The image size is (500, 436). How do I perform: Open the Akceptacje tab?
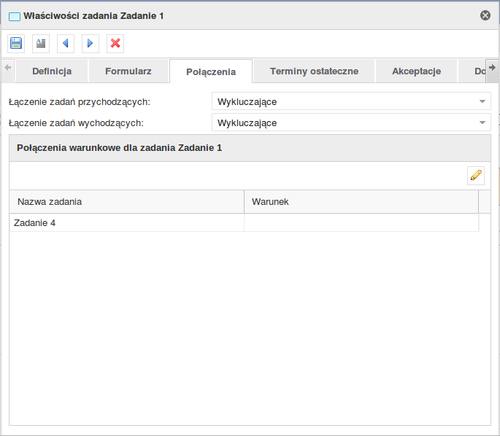pos(416,71)
